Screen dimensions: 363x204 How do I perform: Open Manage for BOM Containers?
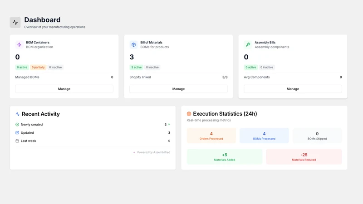pyautogui.click(x=64, y=89)
